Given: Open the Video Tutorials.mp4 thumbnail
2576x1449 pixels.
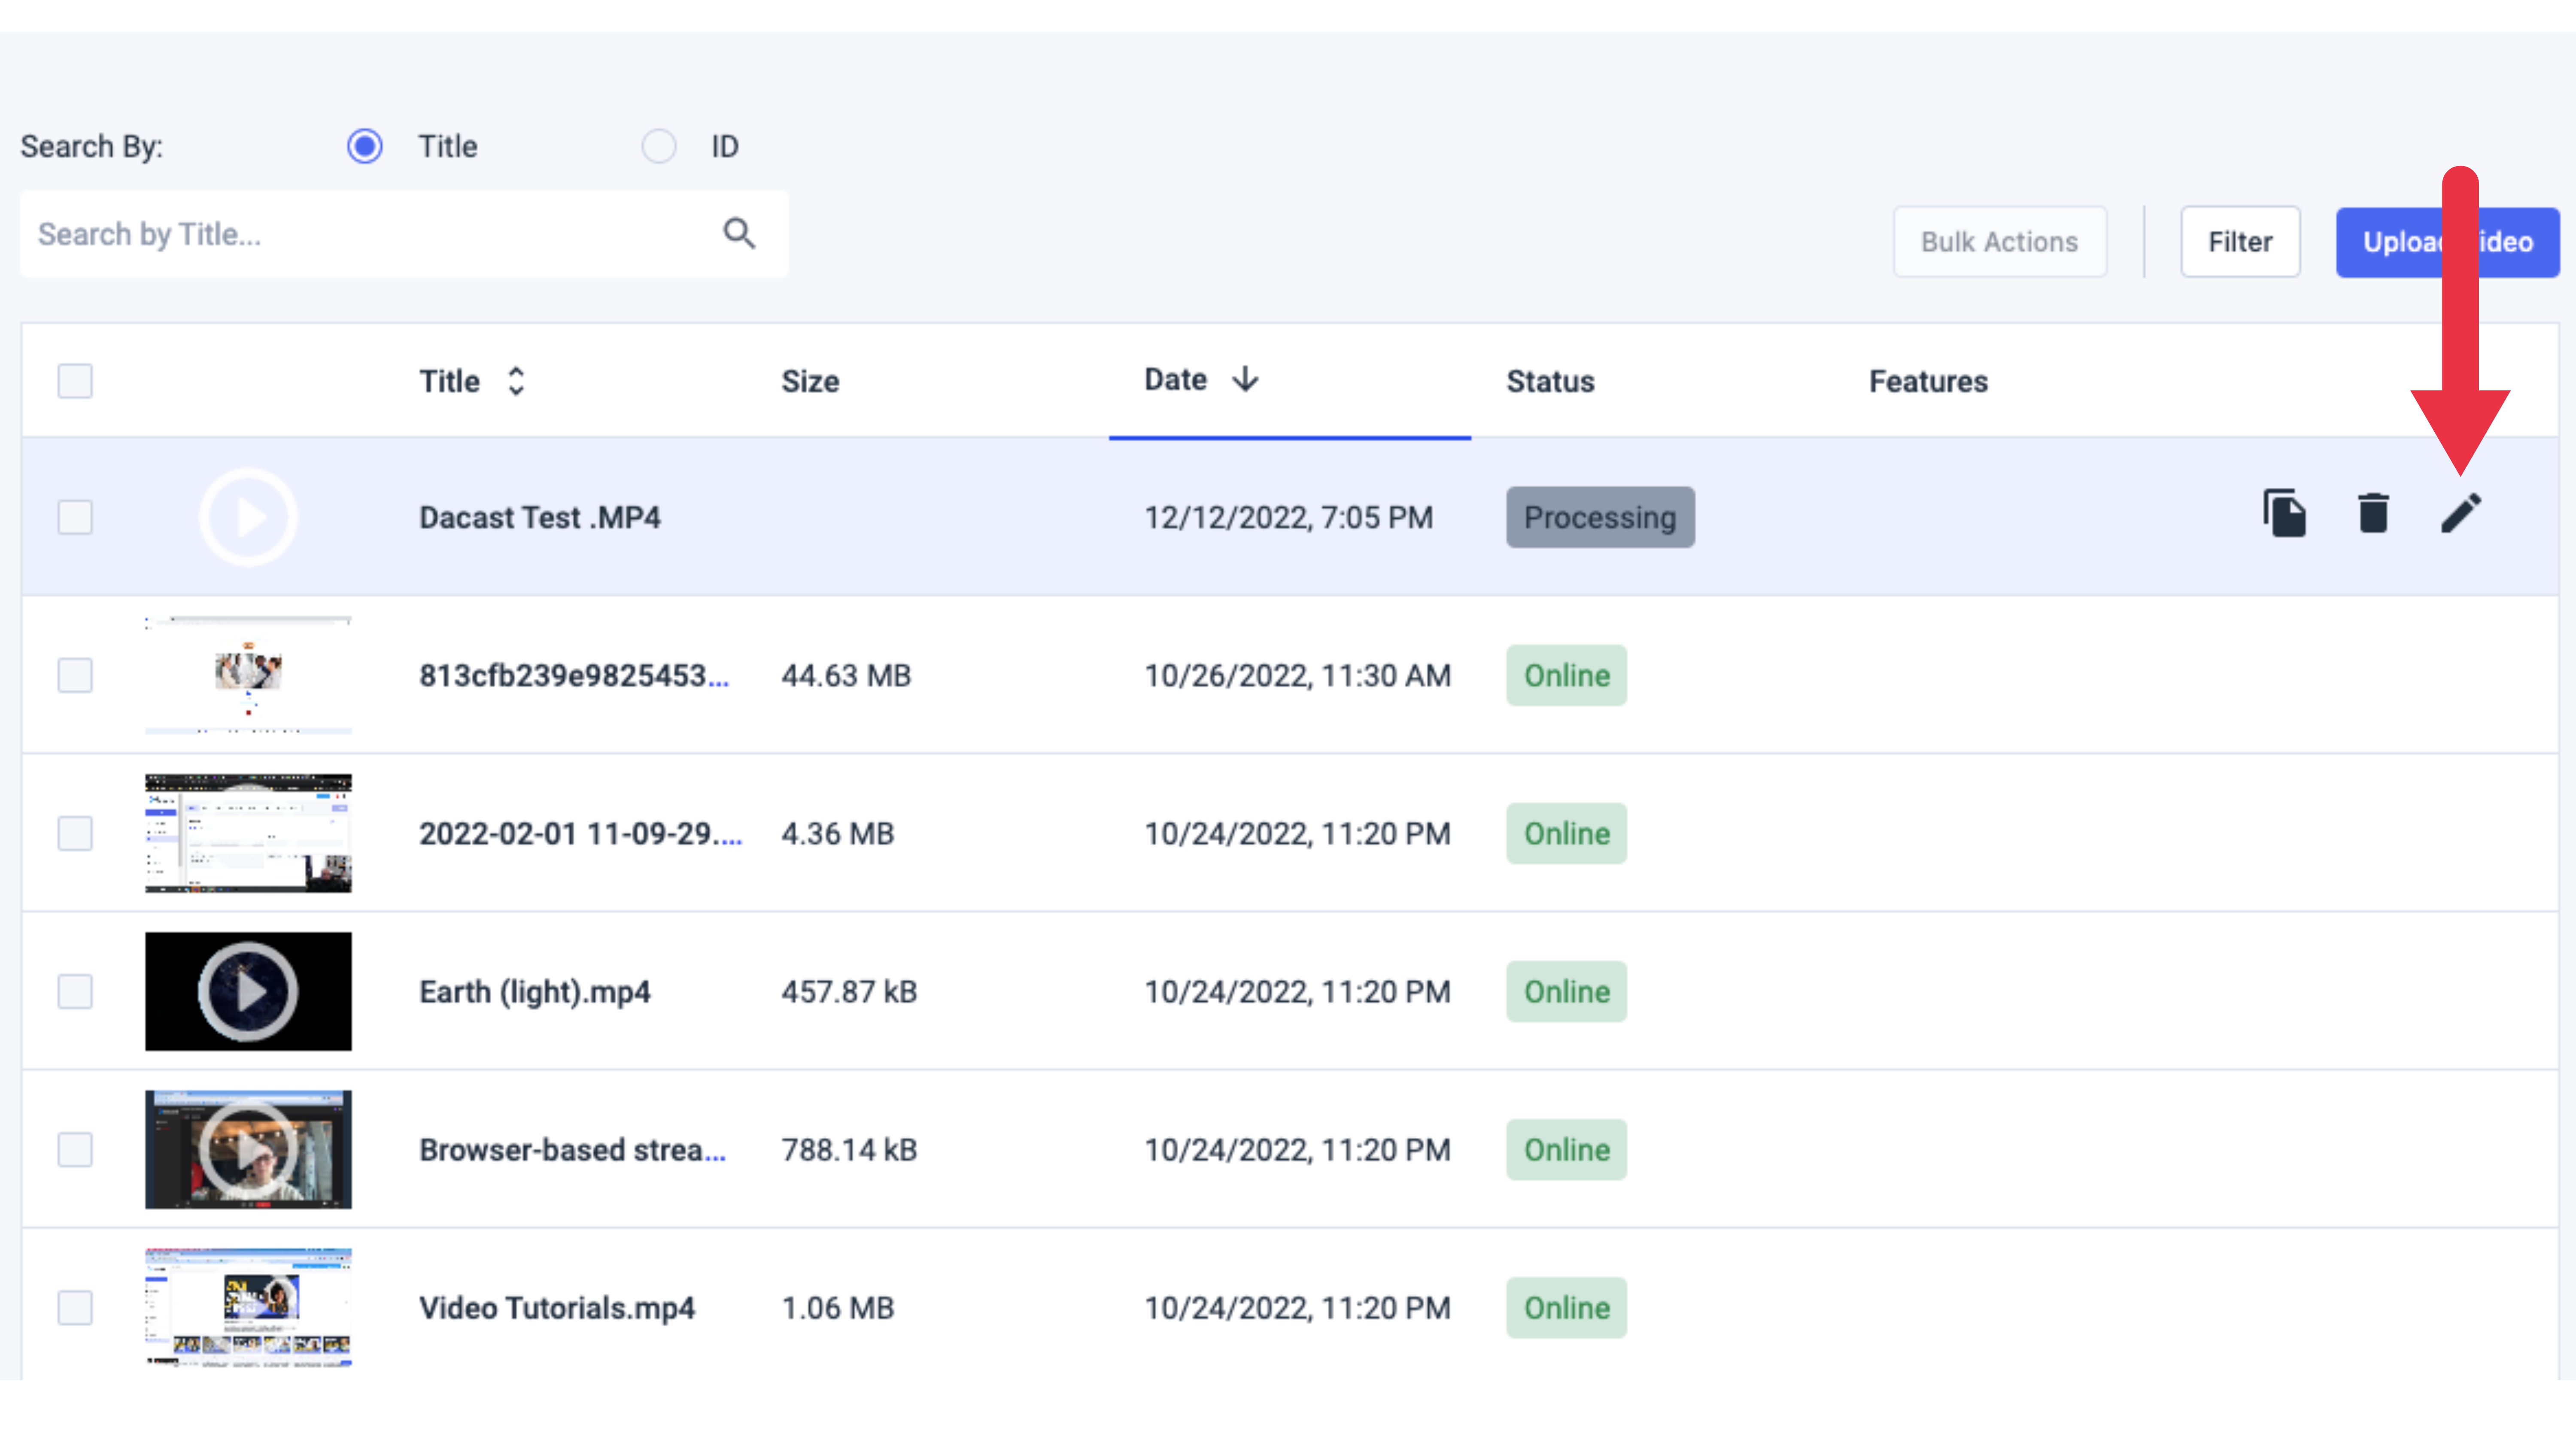Looking at the screenshot, I should [248, 1307].
